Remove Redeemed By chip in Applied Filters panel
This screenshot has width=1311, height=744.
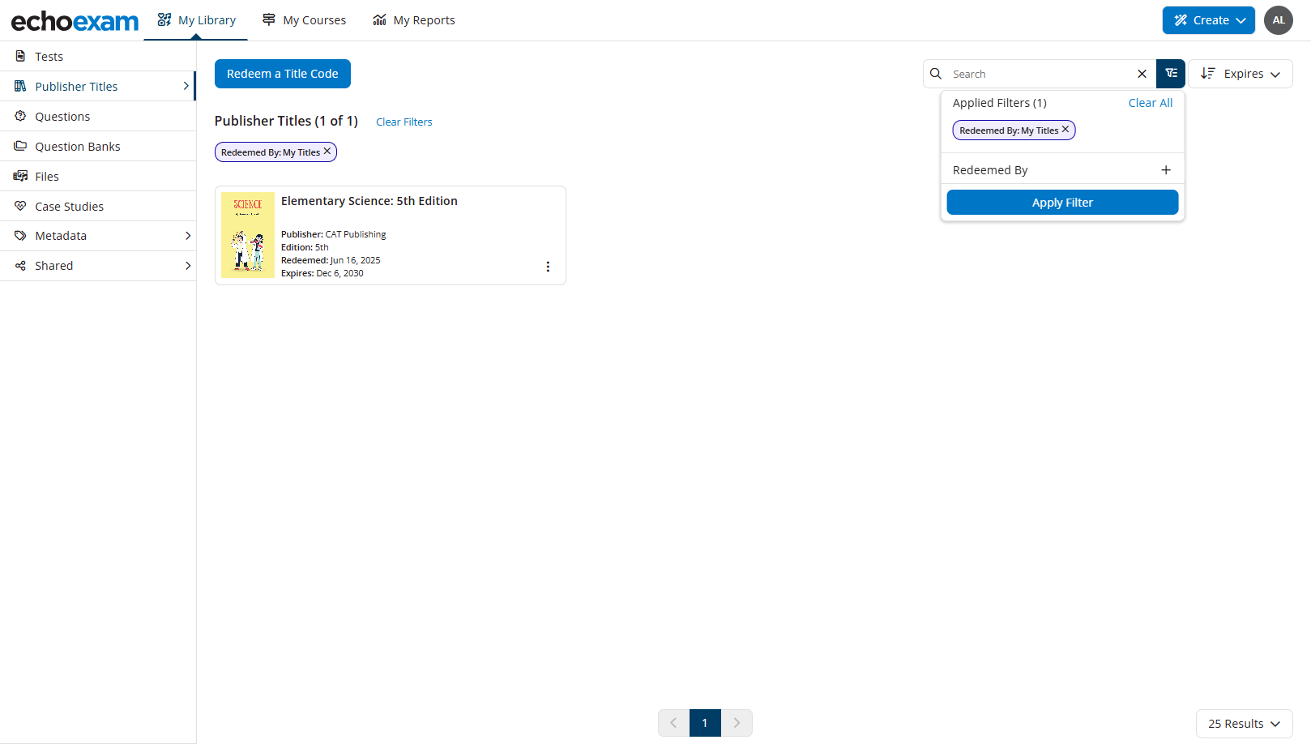pos(1065,130)
